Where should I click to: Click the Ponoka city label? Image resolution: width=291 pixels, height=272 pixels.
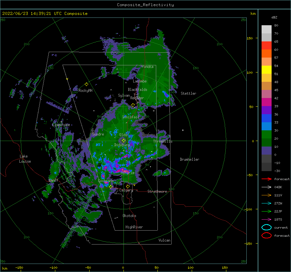point(147,67)
